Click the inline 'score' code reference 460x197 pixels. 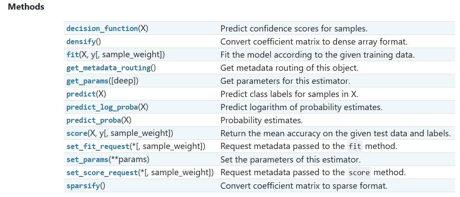[359, 173]
